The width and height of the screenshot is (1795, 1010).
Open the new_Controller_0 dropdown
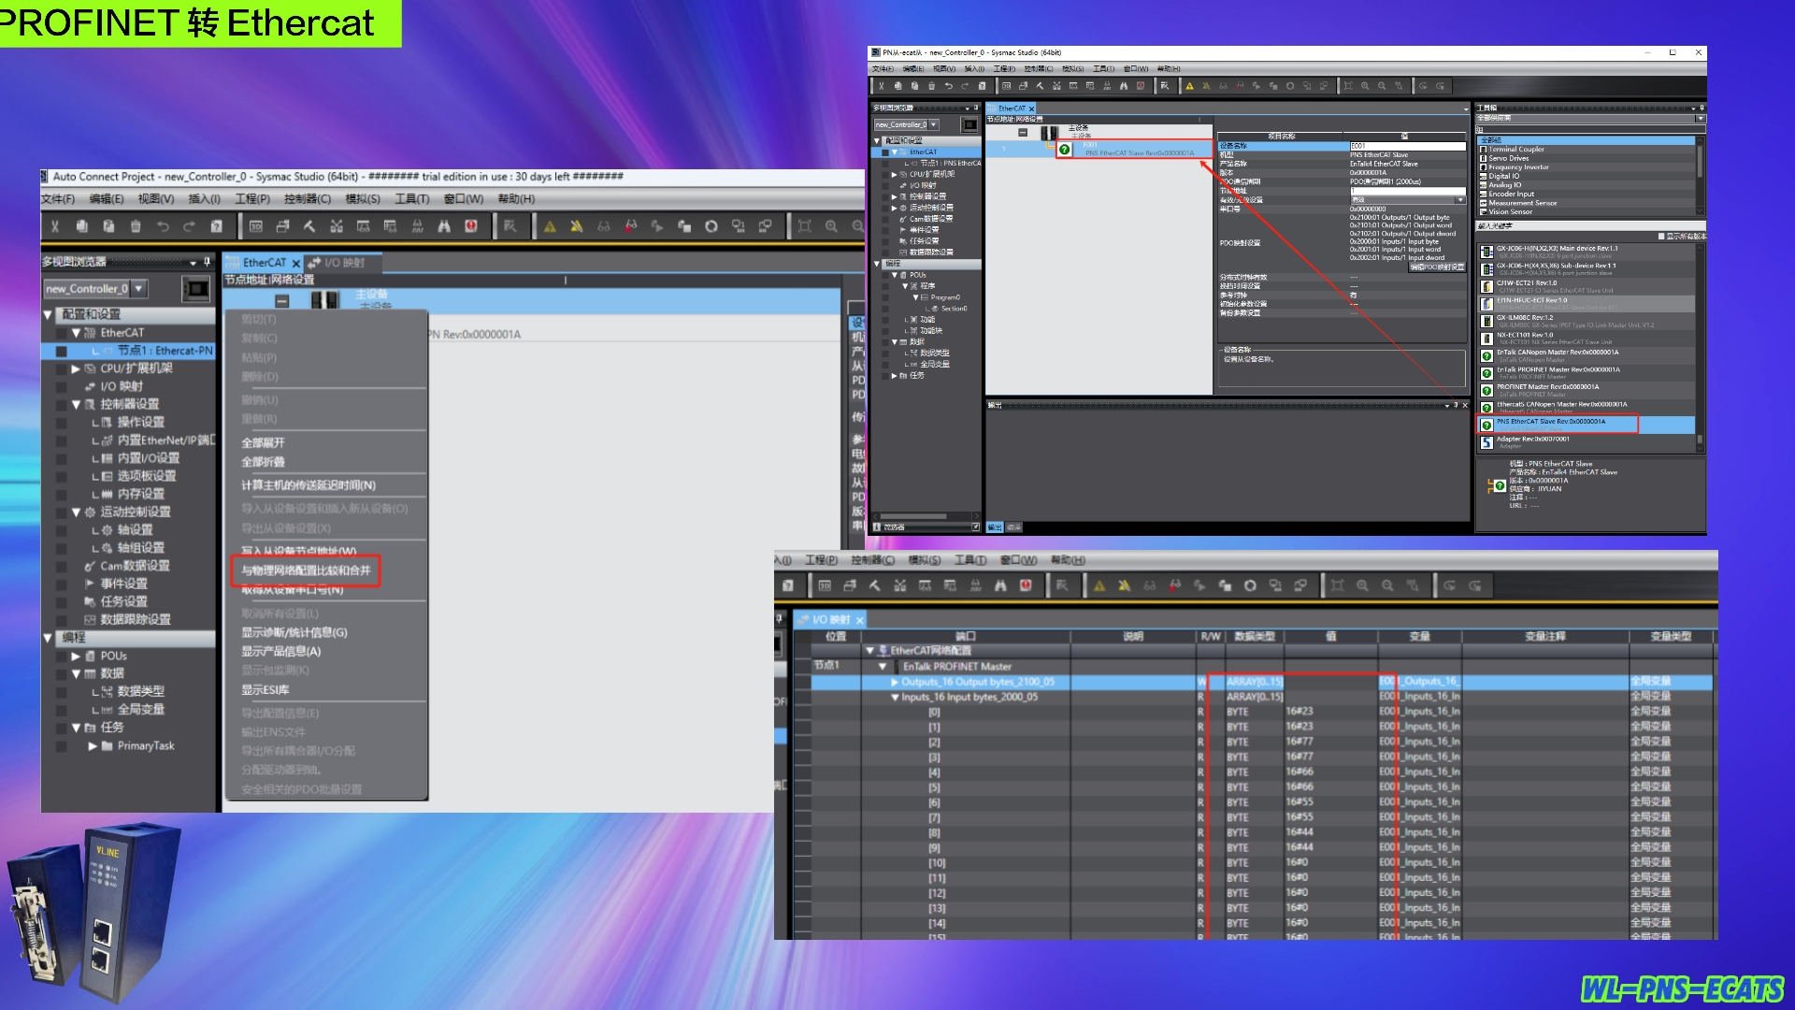(x=139, y=289)
